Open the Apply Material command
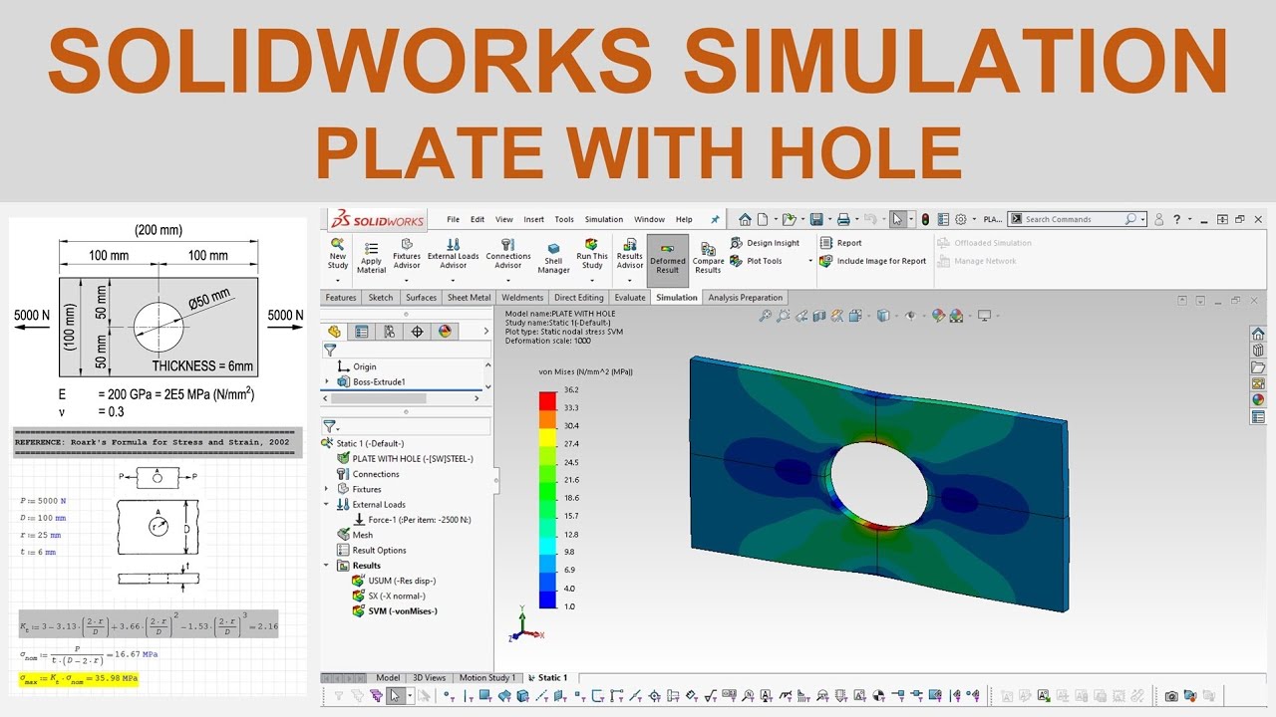The height and width of the screenshot is (717, 1276). point(371,256)
